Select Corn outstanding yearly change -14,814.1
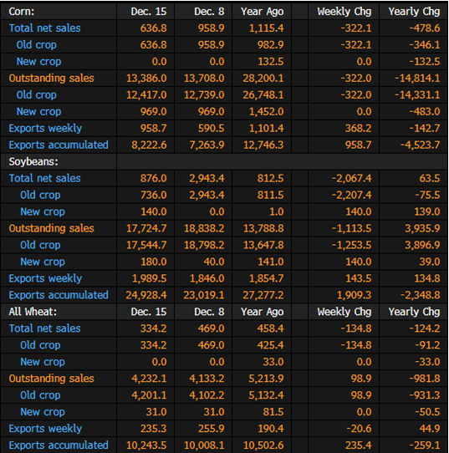 pos(417,79)
